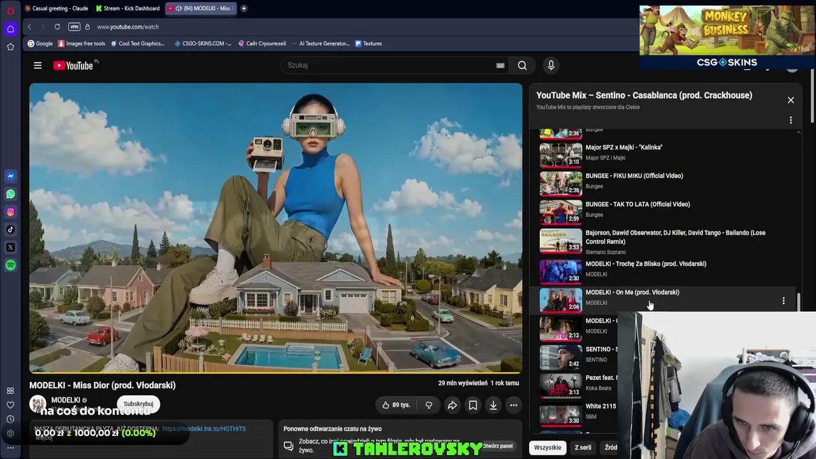Viewport: 816px width, 459px height.
Task: Select the Z serii filter chip
Action: coord(583,448)
